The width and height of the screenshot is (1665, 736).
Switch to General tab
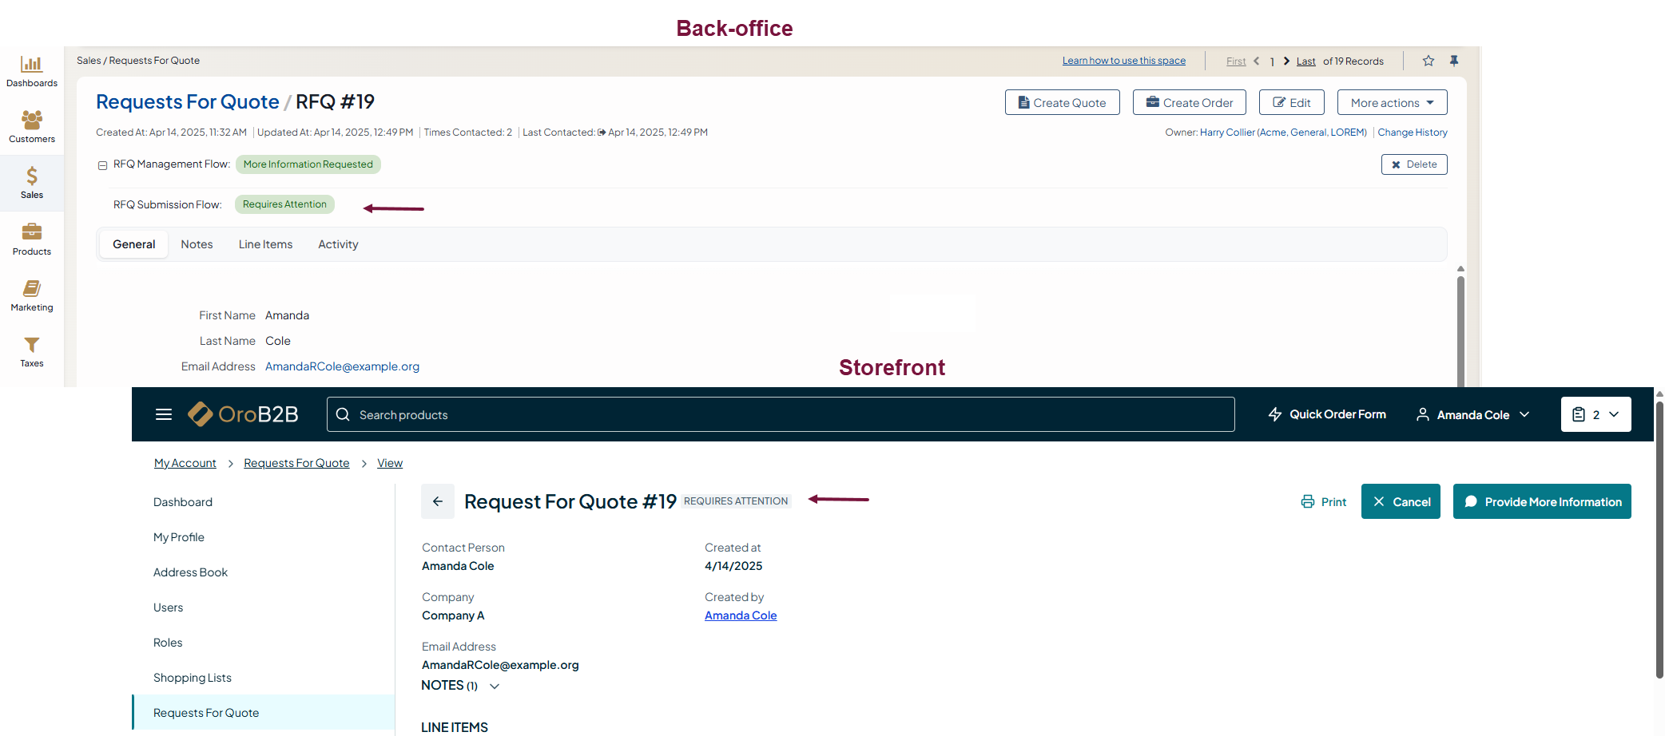134,244
